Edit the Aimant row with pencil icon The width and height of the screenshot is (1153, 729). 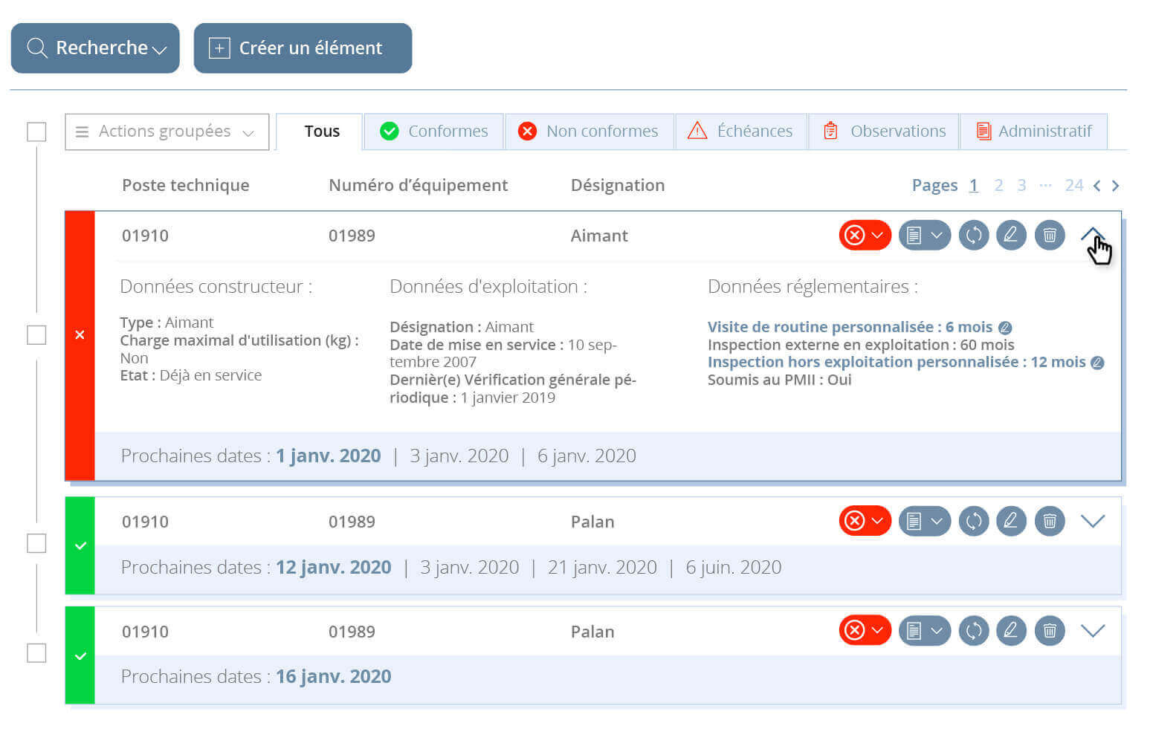(x=1010, y=236)
